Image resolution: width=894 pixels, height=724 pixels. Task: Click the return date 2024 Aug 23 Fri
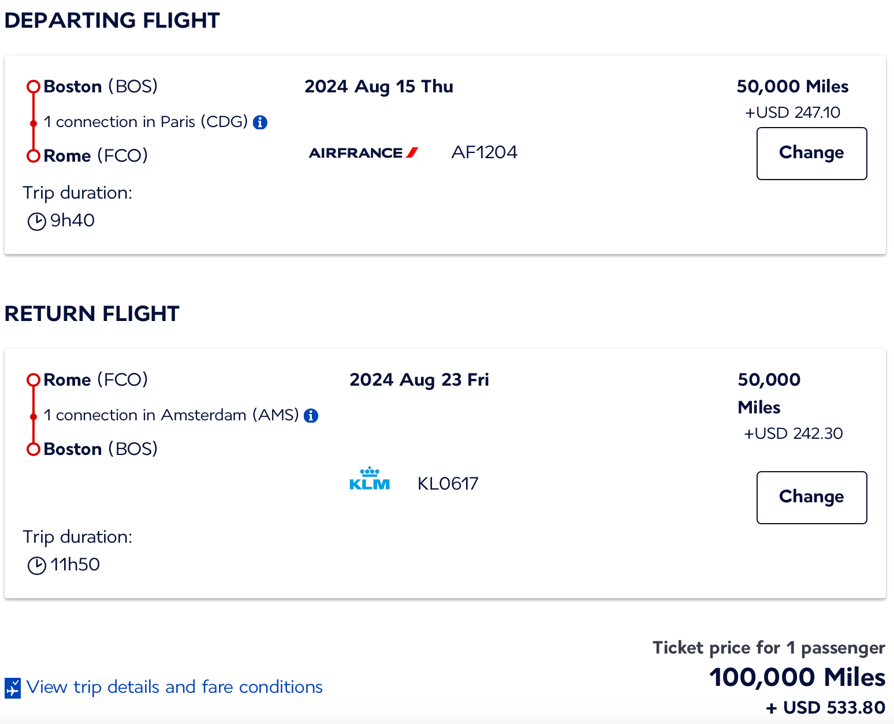pos(419,380)
